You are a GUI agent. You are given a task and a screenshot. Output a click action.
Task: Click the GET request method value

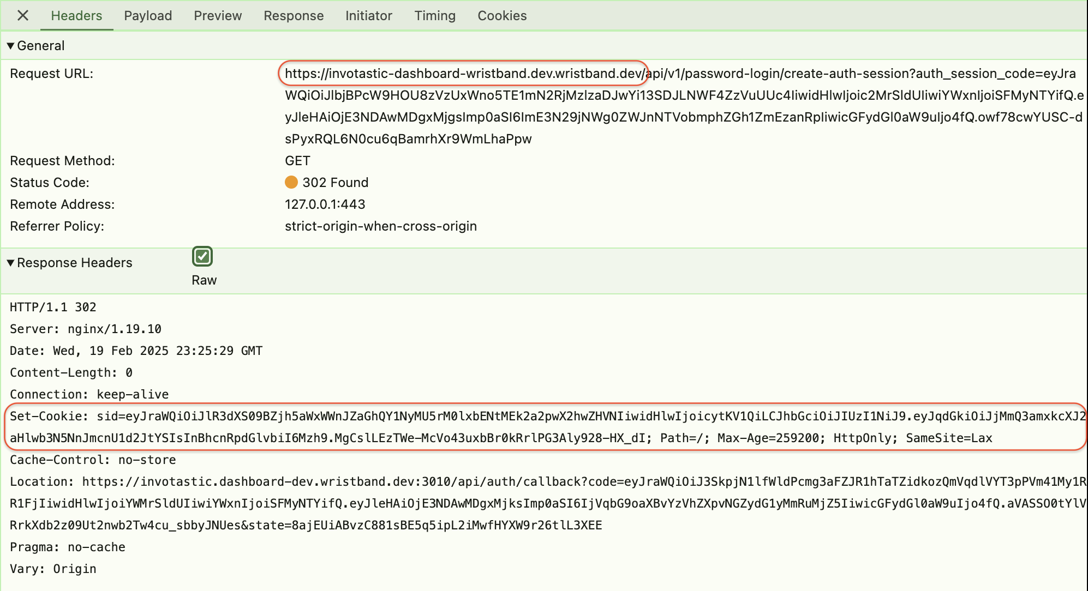click(x=297, y=161)
